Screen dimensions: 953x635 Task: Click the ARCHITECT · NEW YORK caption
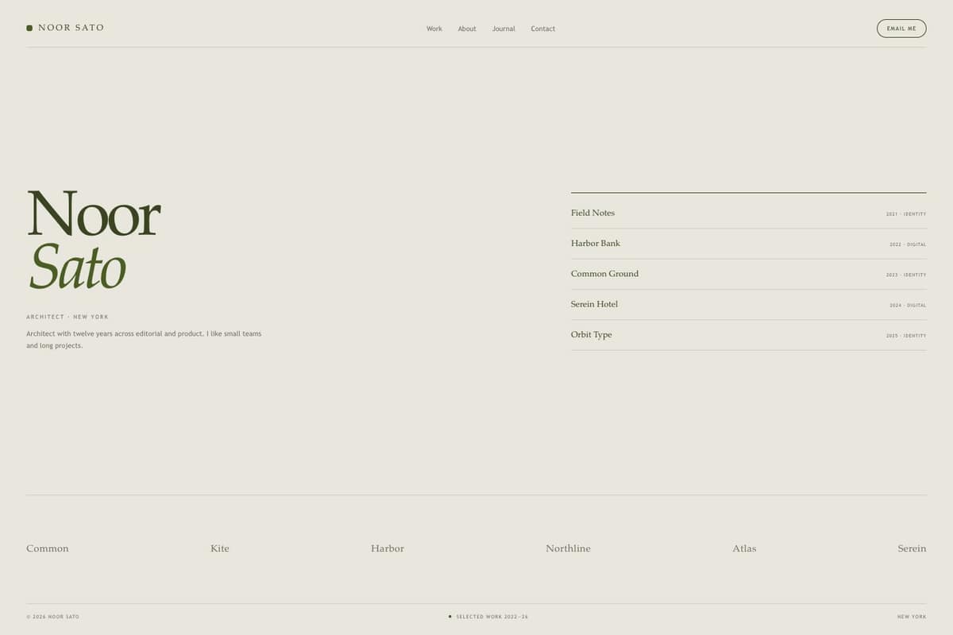click(x=68, y=317)
